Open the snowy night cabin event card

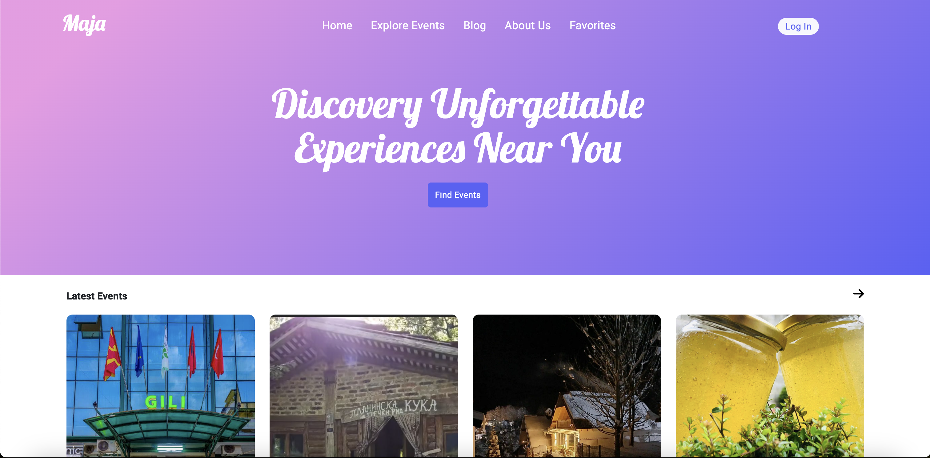point(567,386)
